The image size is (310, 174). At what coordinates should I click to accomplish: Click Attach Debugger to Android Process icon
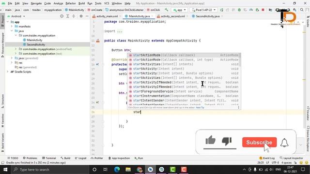point(257,10)
